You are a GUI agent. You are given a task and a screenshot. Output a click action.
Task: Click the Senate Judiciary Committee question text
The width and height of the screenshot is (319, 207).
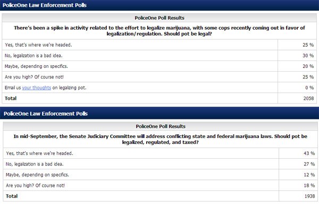point(161,140)
